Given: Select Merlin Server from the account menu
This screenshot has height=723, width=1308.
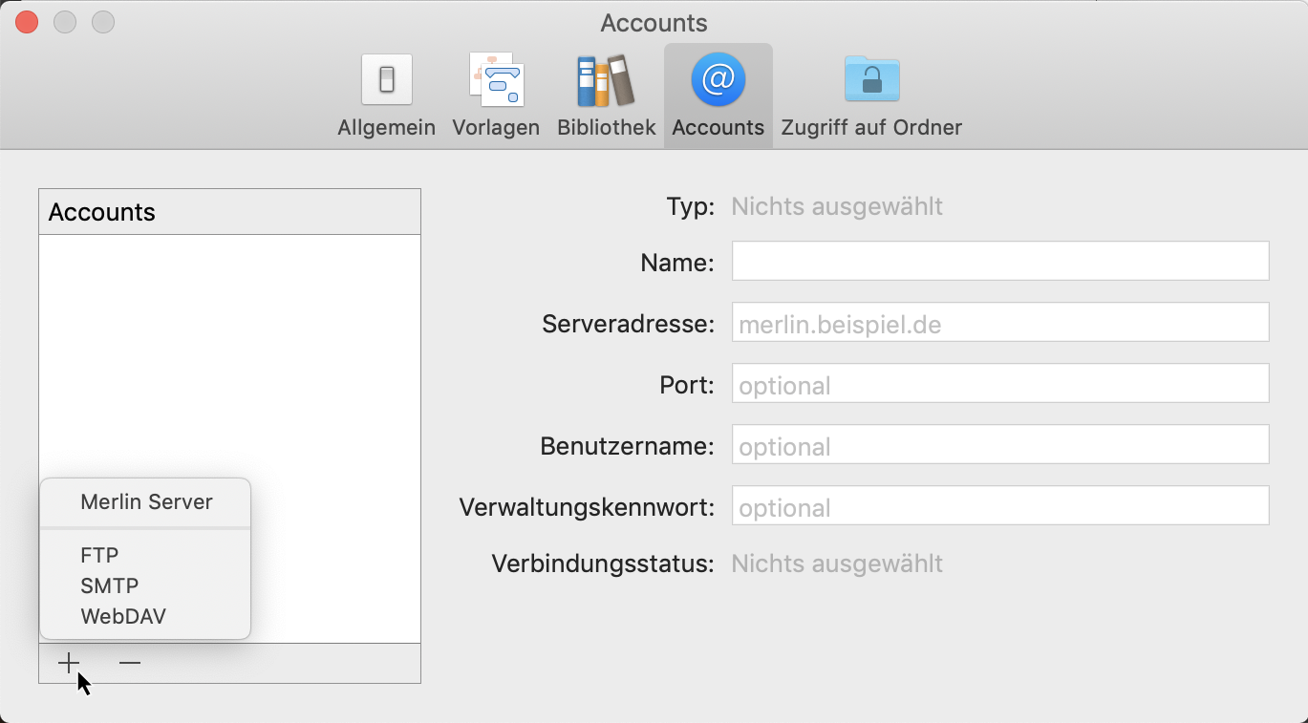Looking at the screenshot, I should 145,501.
